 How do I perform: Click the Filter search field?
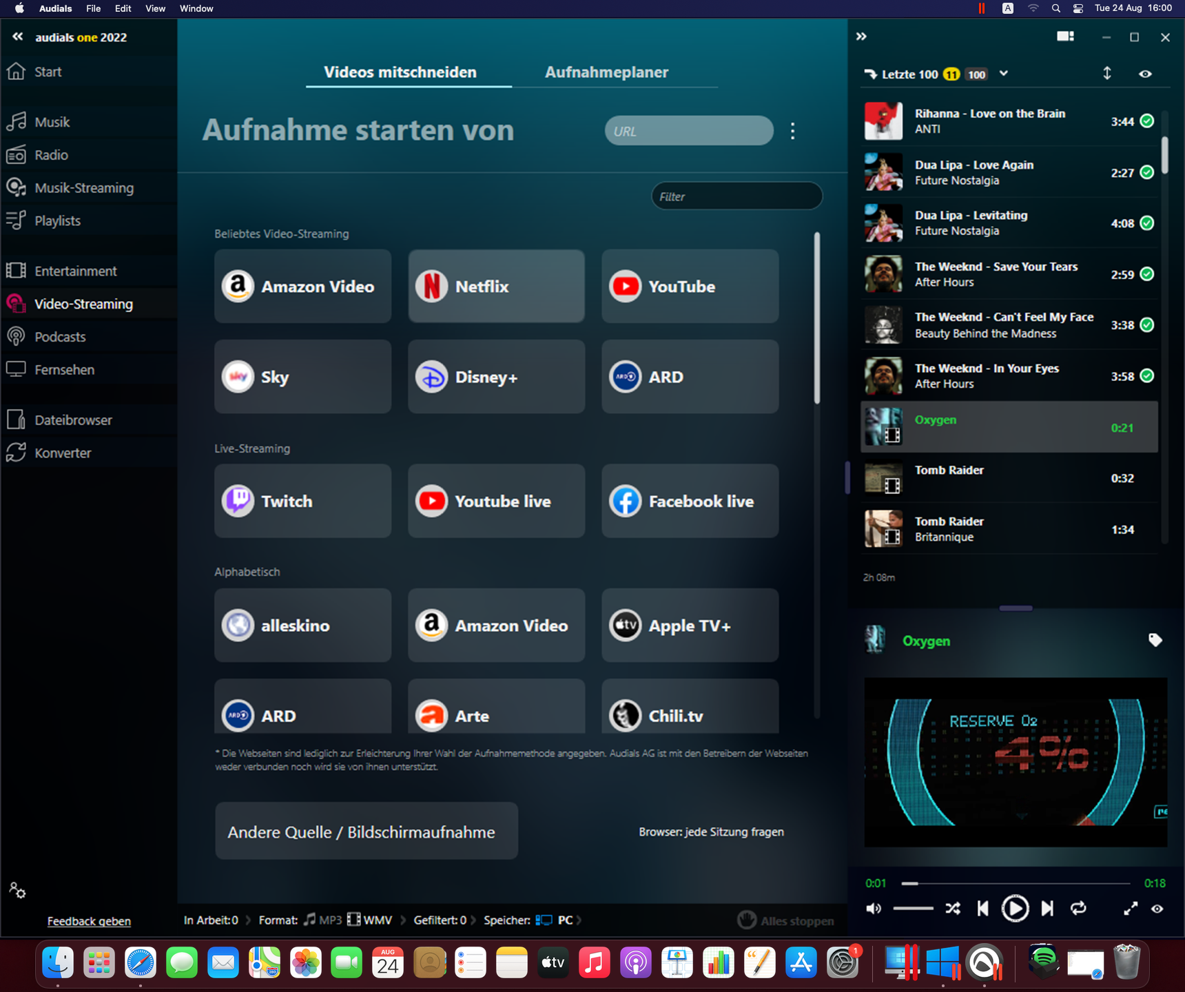736,196
